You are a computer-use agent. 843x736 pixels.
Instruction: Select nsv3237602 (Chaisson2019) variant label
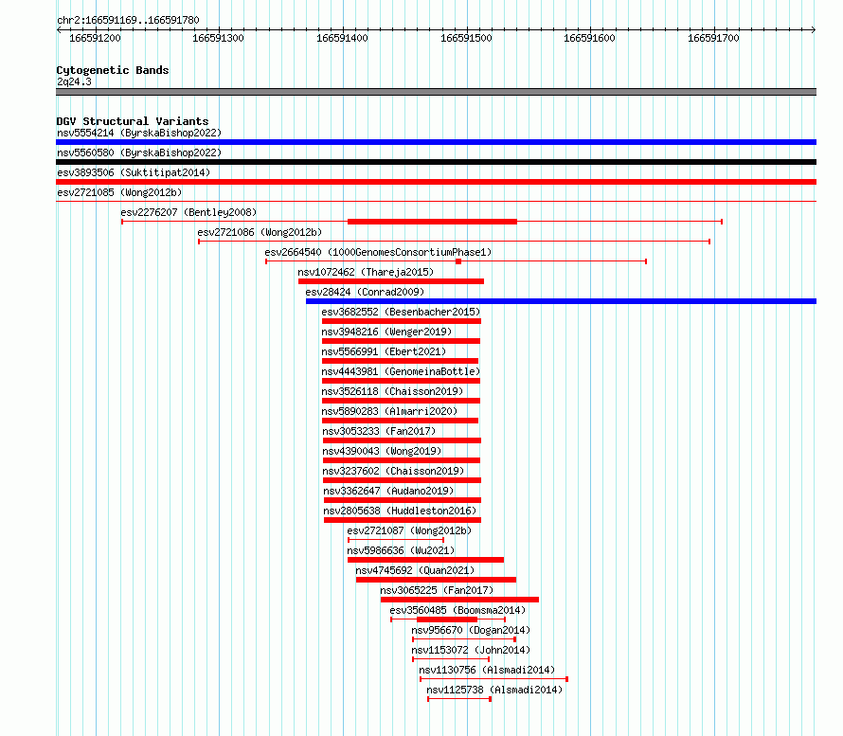pos(393,471)
